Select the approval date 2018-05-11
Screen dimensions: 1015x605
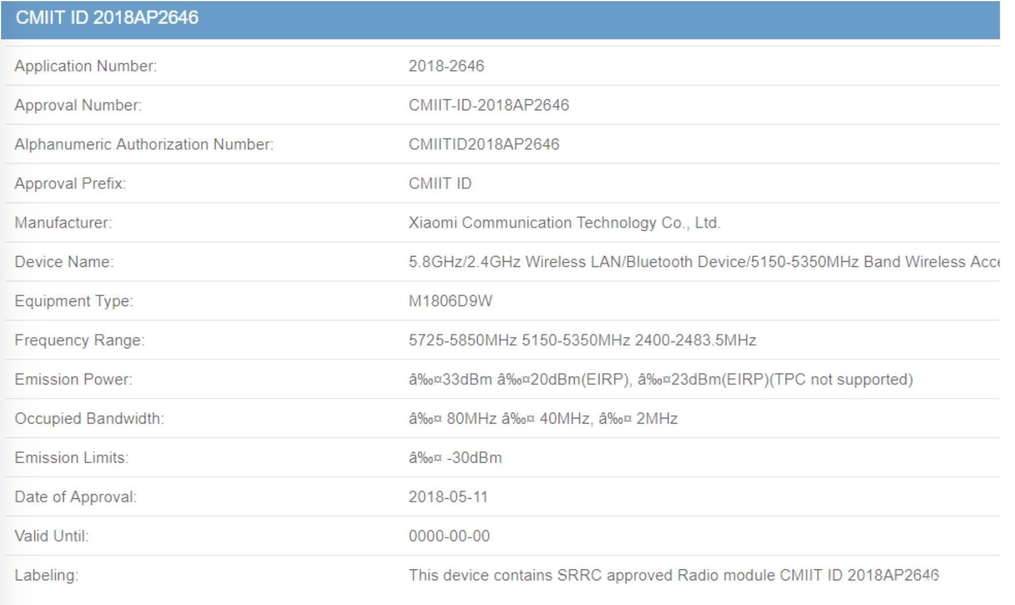(448, 497)
